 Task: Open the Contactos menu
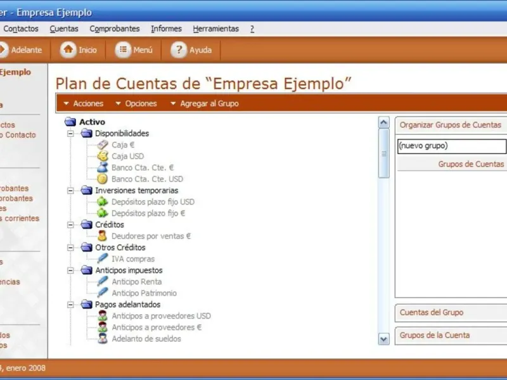pos(21,28)
